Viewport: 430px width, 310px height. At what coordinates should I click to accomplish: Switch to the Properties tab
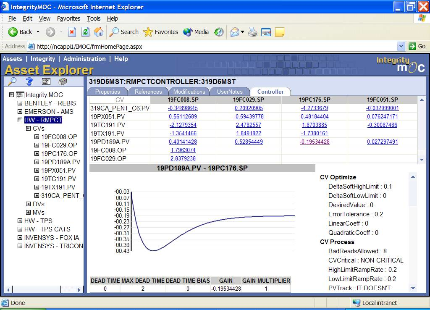click(107, 91)
